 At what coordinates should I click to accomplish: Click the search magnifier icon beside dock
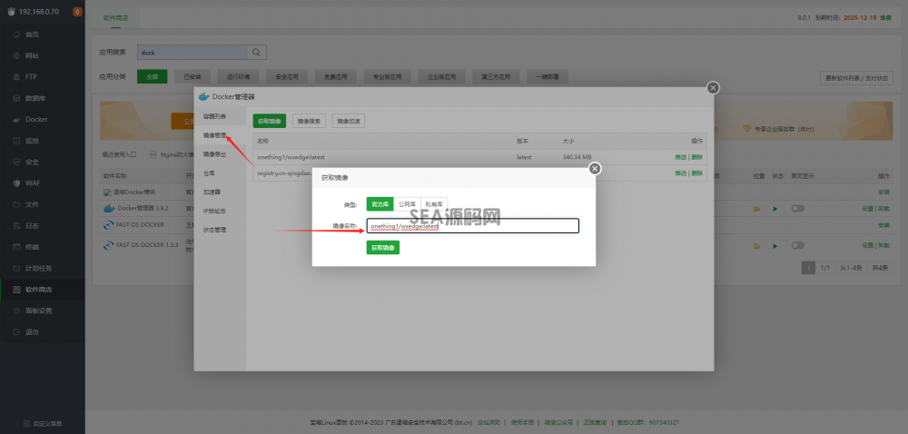pos(257,52)
